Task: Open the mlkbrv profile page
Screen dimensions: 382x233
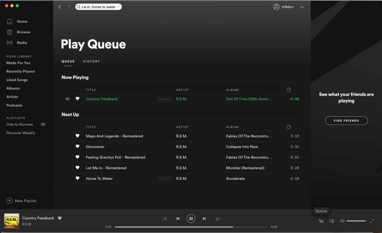Action: (x=288, y=7)
